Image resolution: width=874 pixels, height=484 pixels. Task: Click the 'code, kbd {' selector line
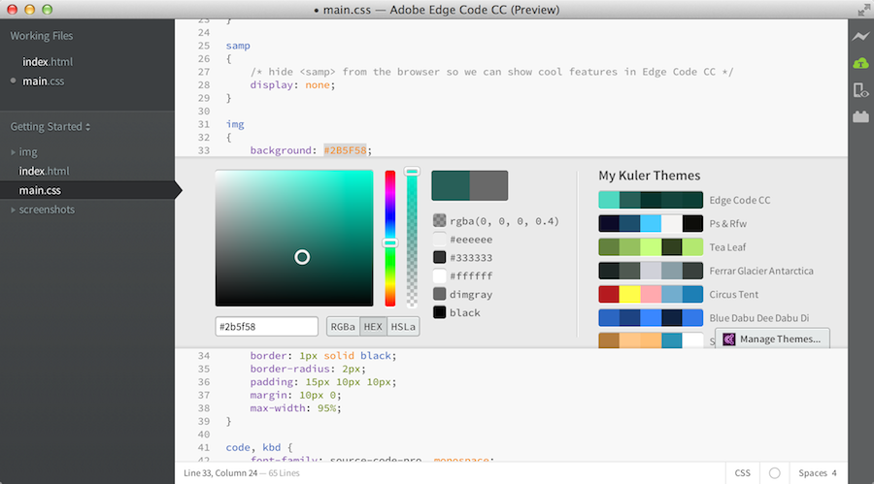click(x=259, y=447)
